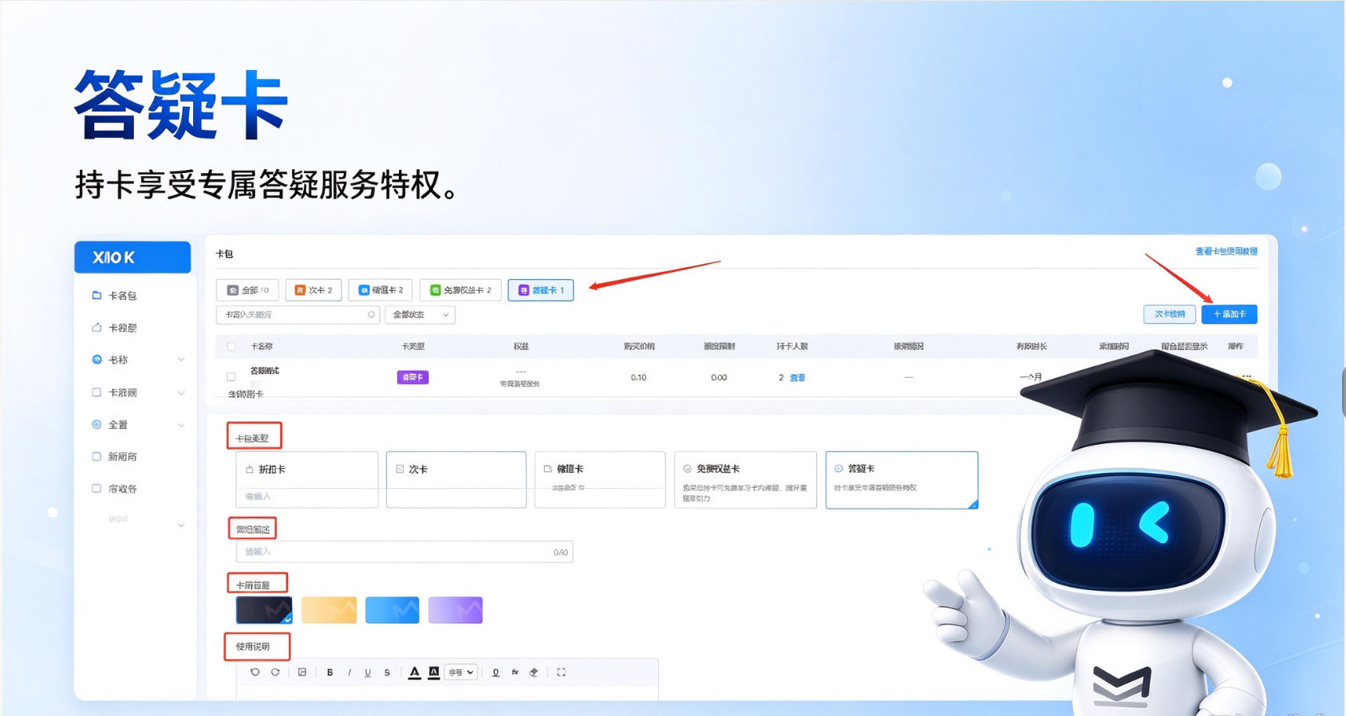
Task: Focus the short description field showing the 0 counter
Action: point(405,552)
